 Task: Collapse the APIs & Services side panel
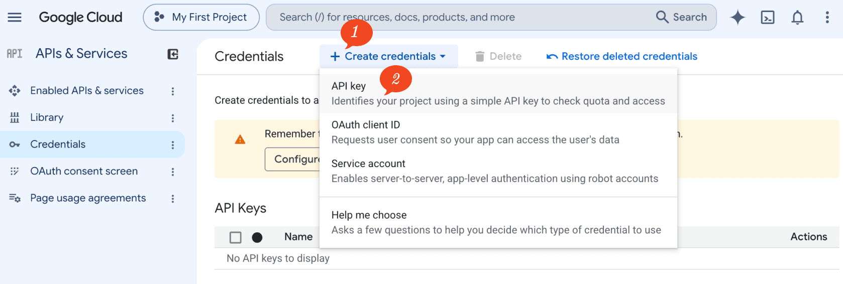[x=173, y=54]
